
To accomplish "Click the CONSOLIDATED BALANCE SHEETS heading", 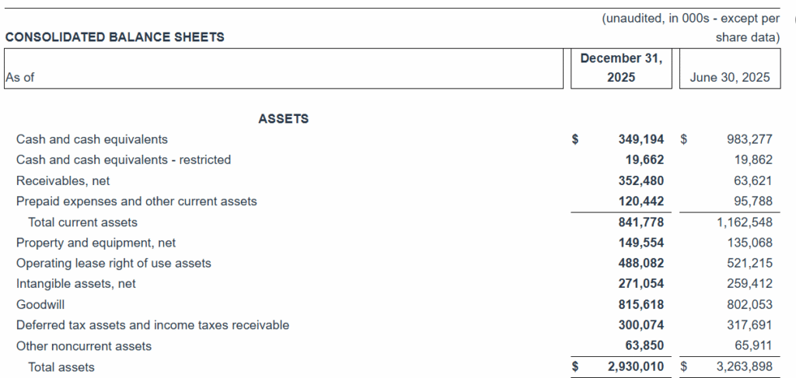I will point(114,37).
